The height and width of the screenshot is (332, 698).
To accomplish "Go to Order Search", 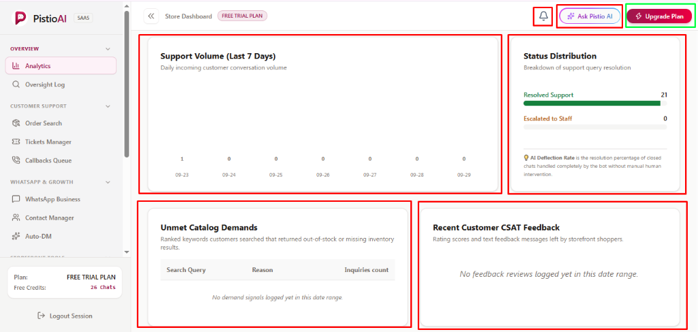I will [x=61, y=123].
